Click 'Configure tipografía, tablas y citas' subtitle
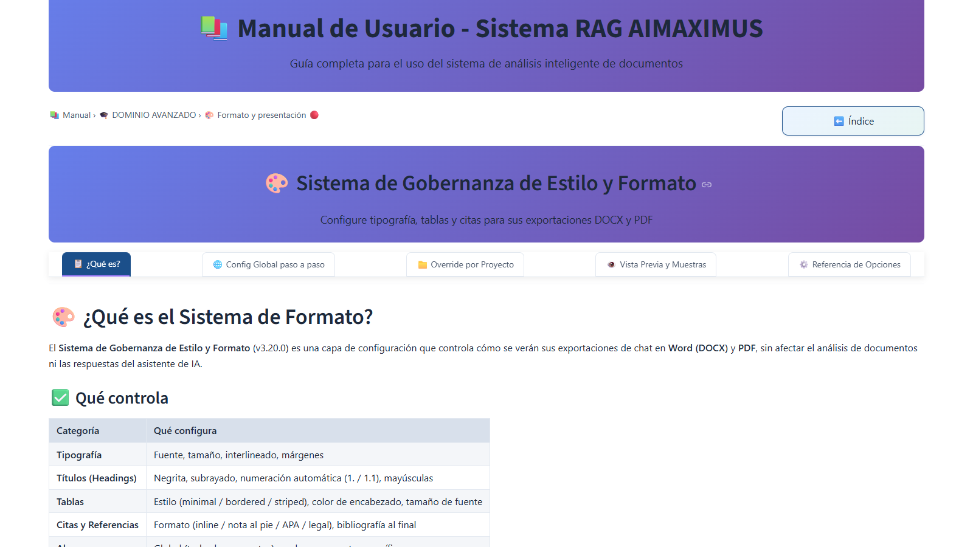973x547 pixels. 486,220
